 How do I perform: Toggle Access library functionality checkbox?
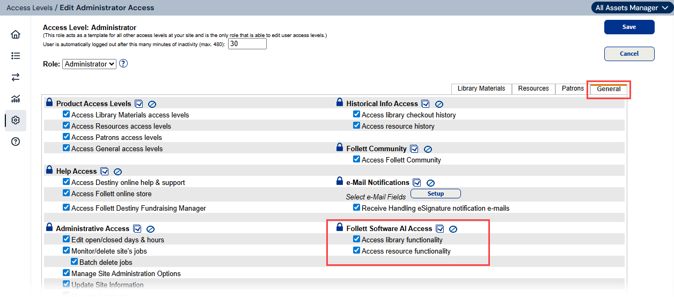point(356,239)
